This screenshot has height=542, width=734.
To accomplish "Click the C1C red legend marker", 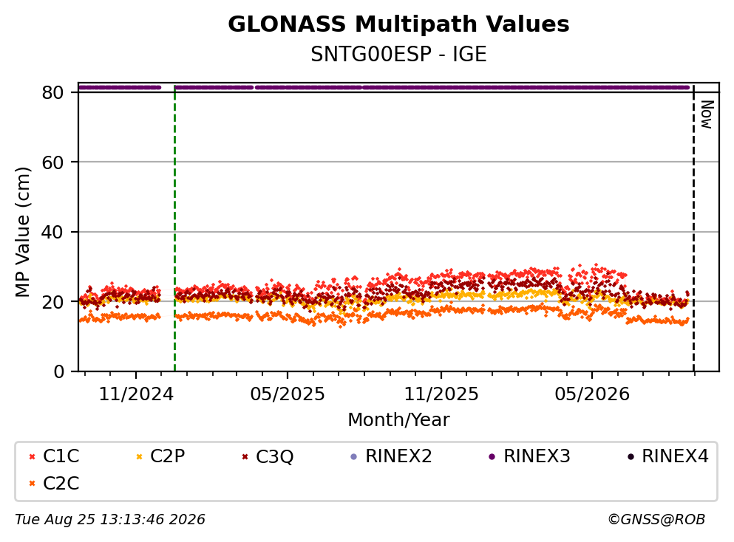I will [32, 456].
